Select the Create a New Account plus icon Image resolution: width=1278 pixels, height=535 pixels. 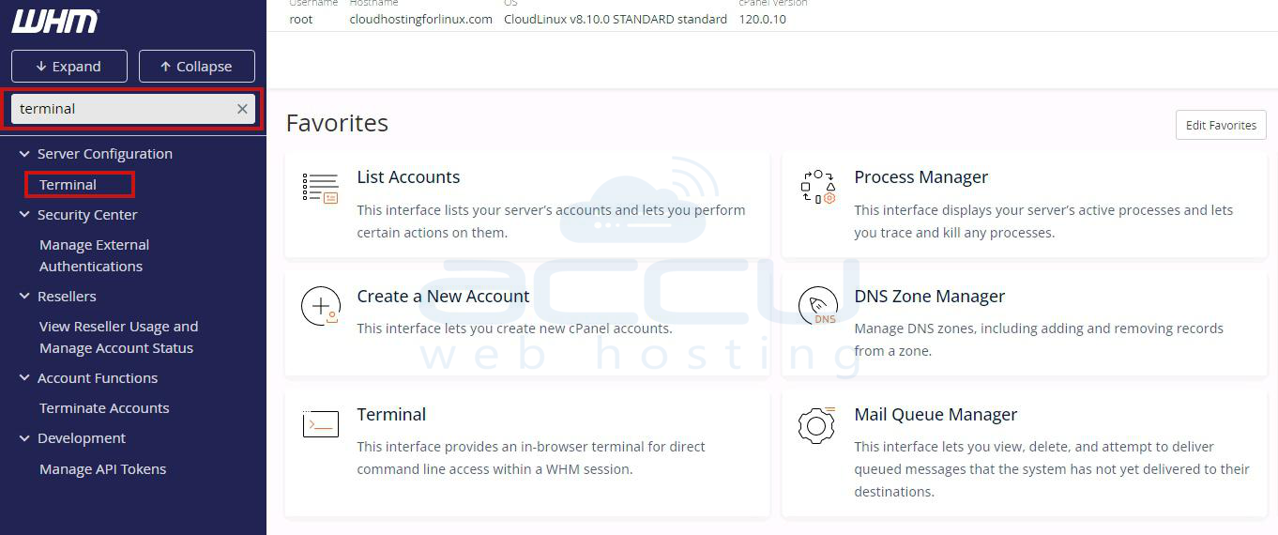point(320,306)
